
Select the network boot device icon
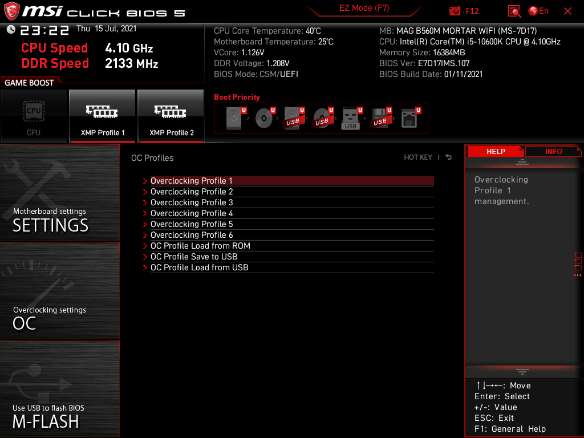pyautogui.click(x=409, y=119)
